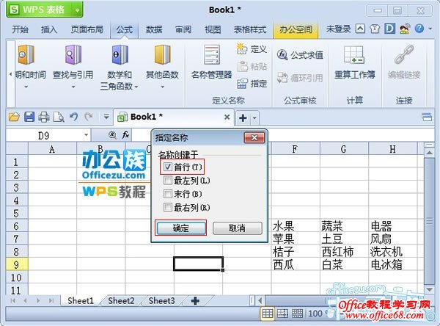440x326 pixels.
Task: Click the Name Box showing D9
Action: tap(44, 135)
